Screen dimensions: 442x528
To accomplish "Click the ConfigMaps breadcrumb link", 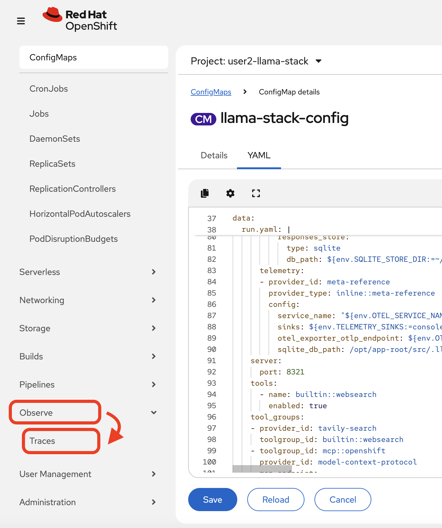I will (211, 92).
